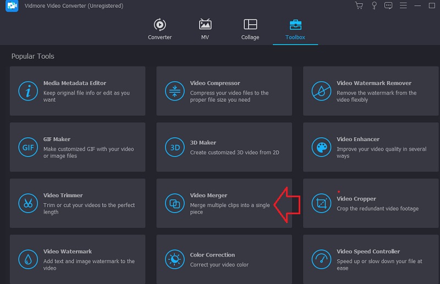The image size is (440, 284).
Task: Click the GIF Maker icon
Action: (x=28, y=147)
